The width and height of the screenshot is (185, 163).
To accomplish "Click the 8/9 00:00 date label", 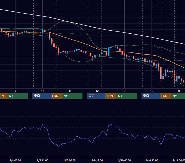I will [70, 160].
